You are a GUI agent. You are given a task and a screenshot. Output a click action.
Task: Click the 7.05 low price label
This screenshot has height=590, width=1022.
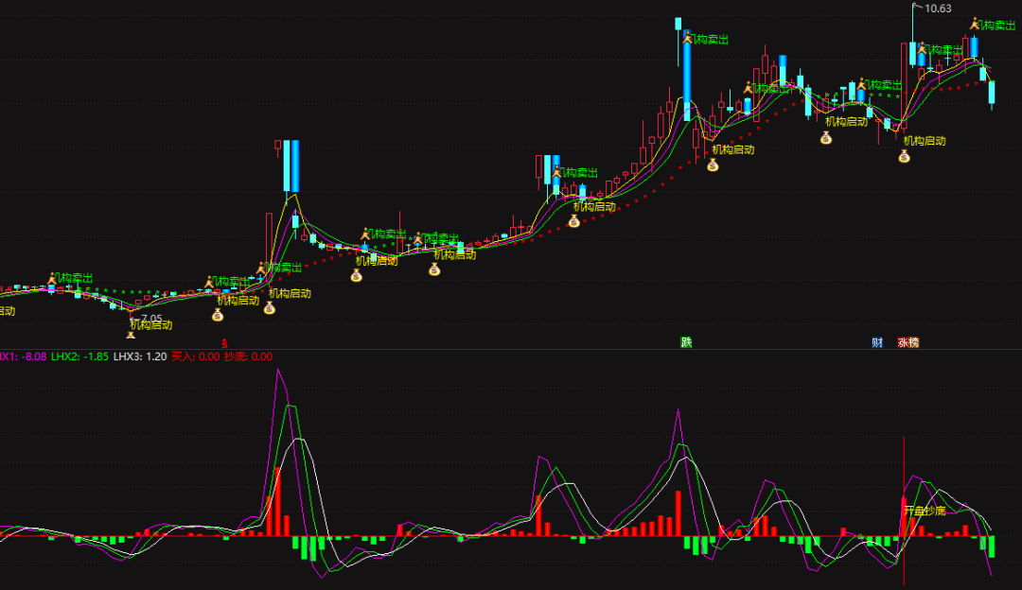151,319
